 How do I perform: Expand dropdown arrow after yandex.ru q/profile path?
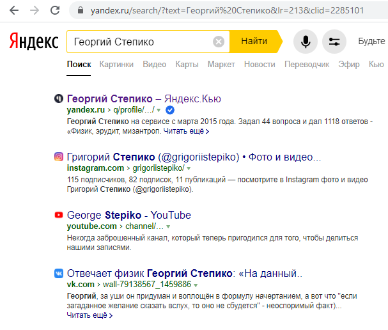[x=159, y=110]
